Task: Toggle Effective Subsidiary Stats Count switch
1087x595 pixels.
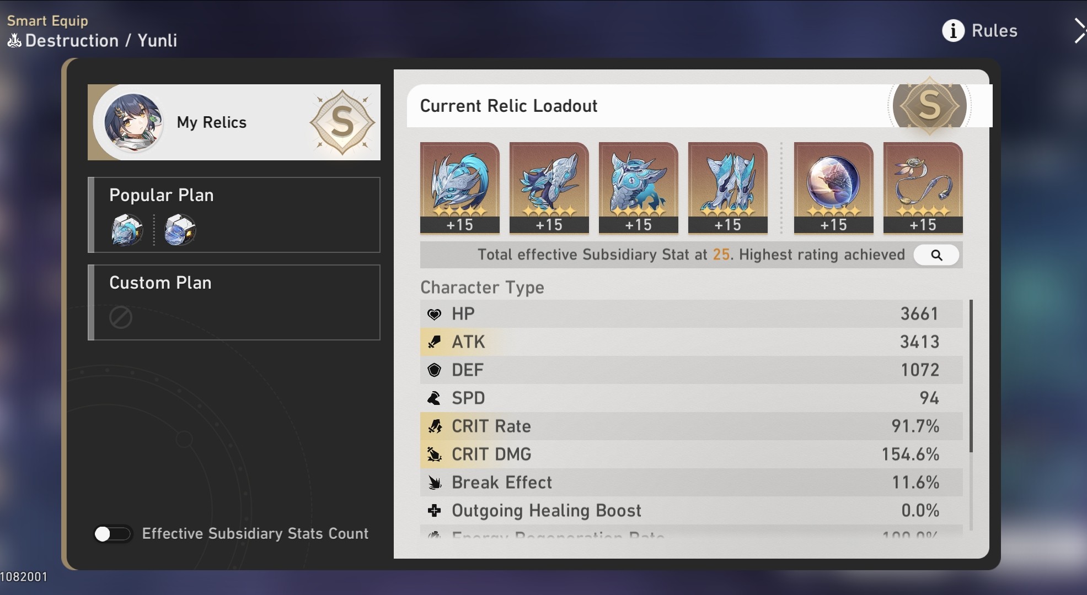Action: point(113,534)
